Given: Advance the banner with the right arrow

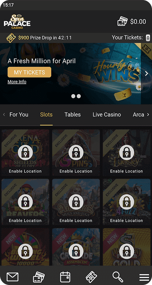Looking at the screenshot, I should (x=147, y=73).
